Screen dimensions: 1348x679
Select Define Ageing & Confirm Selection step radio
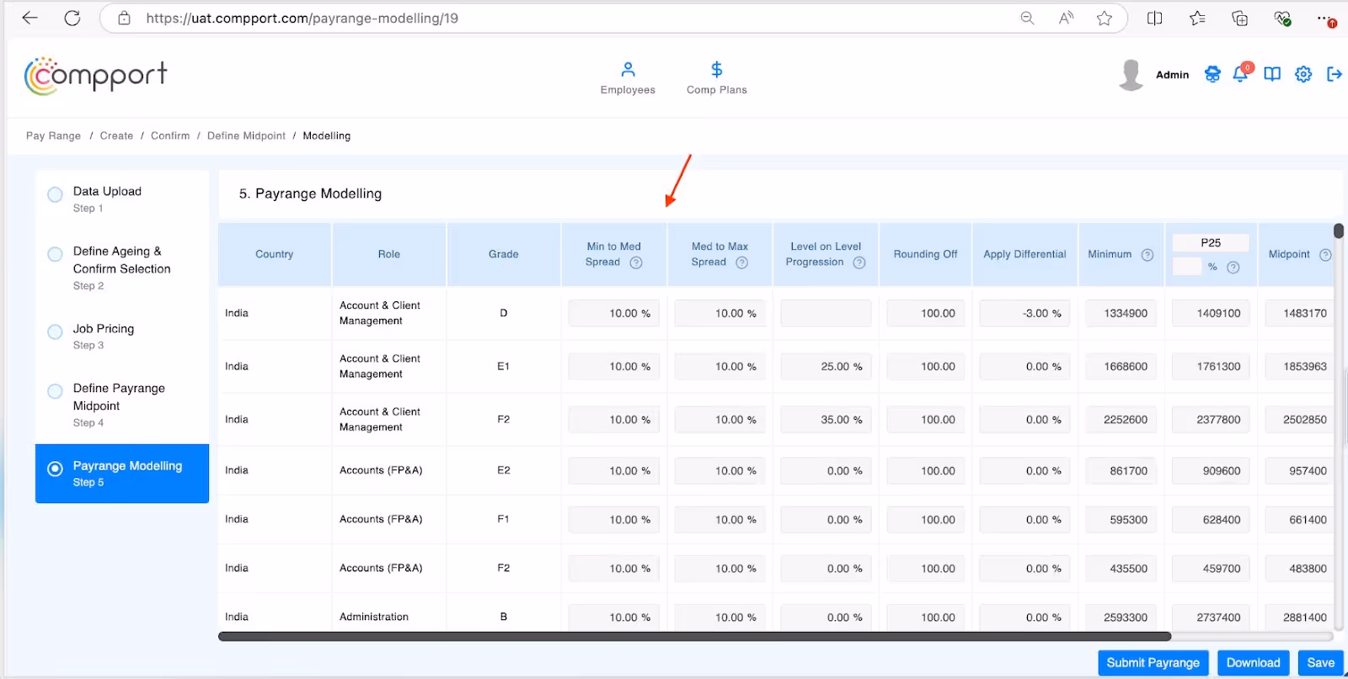(x=55, y=254)
